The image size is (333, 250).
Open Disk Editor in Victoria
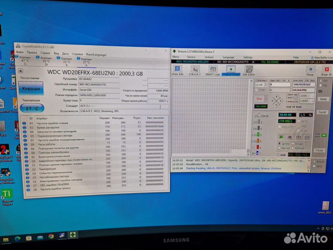[249, 71]
